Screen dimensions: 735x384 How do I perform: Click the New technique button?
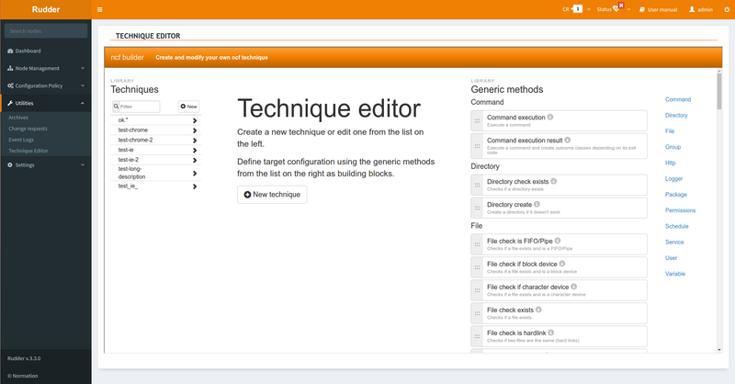[272, 195]
